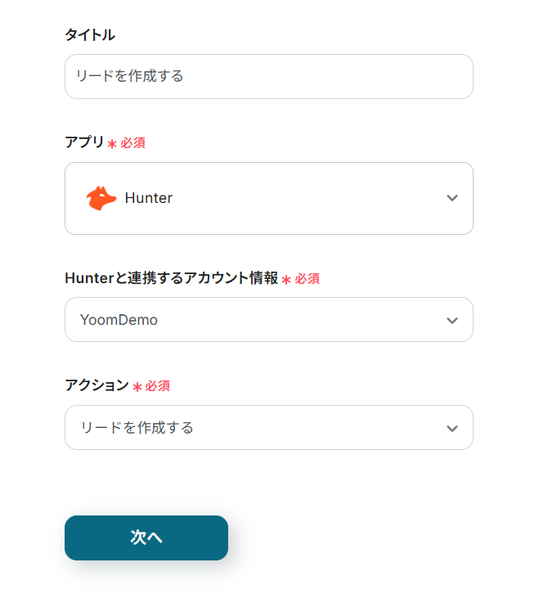Click the red asterisk next to アカウント情報
548x603 pixels.
(286, 280)
